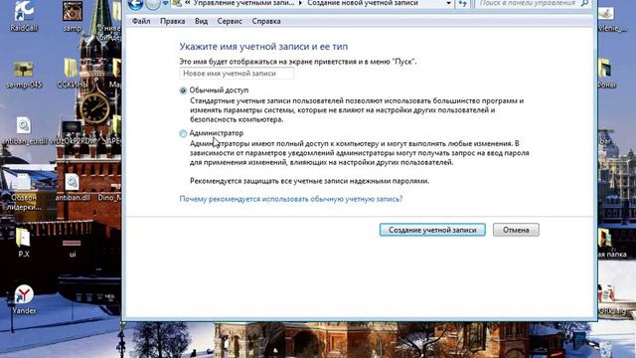Click the «Создание учетной записи» button

pyautogui.click(x=432, y=230)
